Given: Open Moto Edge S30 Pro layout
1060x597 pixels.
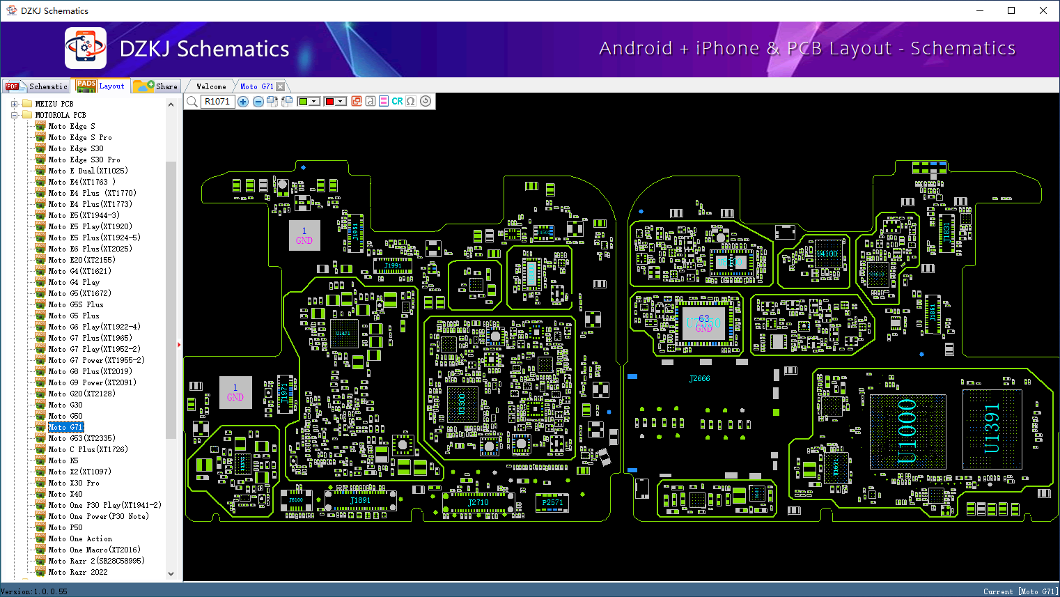Looking at the screenshot, I should 84,160.
